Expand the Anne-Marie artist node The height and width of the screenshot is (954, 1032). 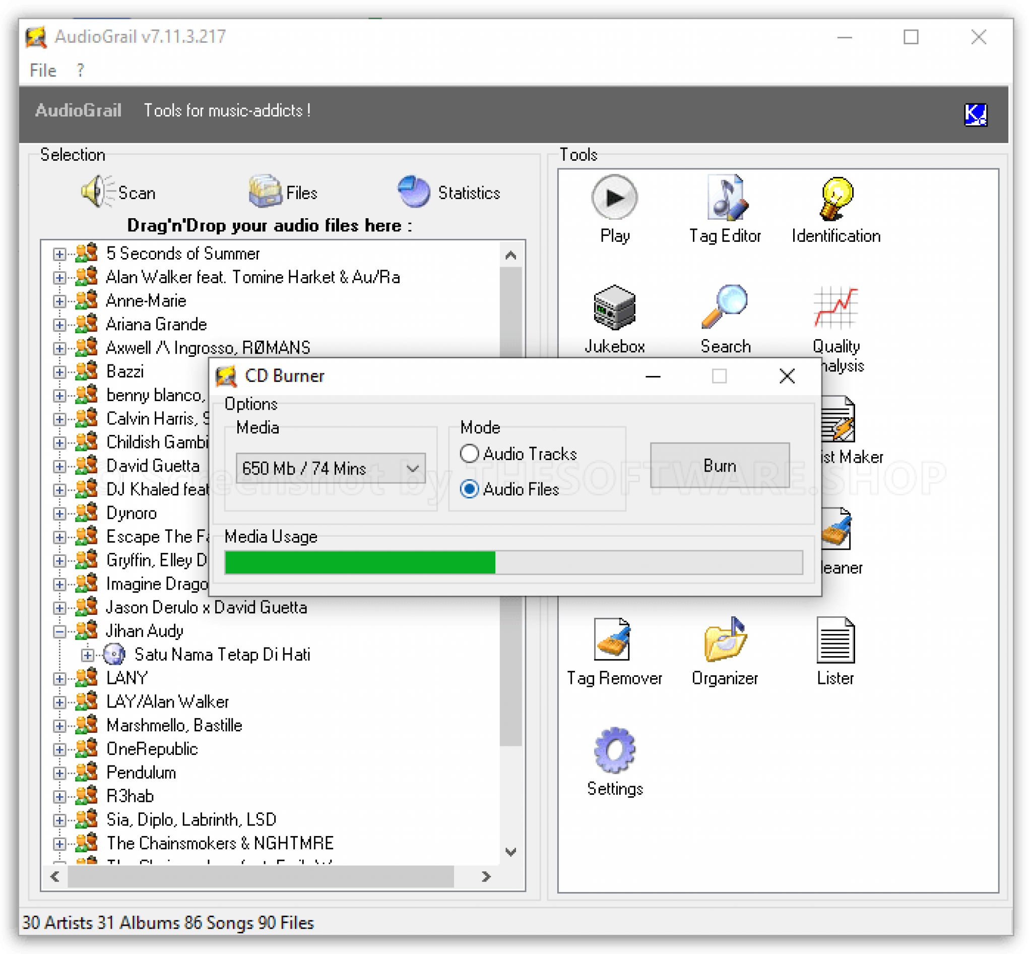(x=59, y=301)
